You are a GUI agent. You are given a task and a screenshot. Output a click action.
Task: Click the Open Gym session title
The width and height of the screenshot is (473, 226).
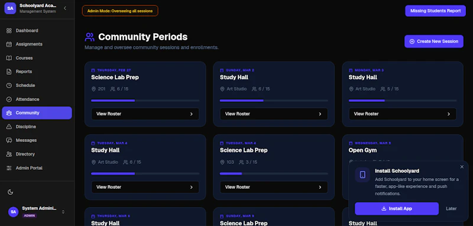tap(362, 150)
